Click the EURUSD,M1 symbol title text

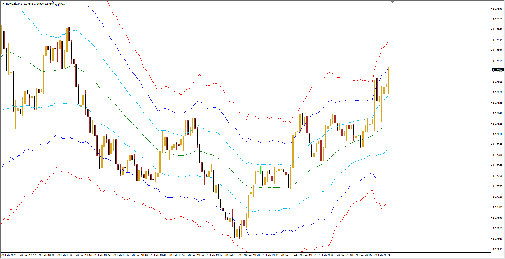click(14, 4)
